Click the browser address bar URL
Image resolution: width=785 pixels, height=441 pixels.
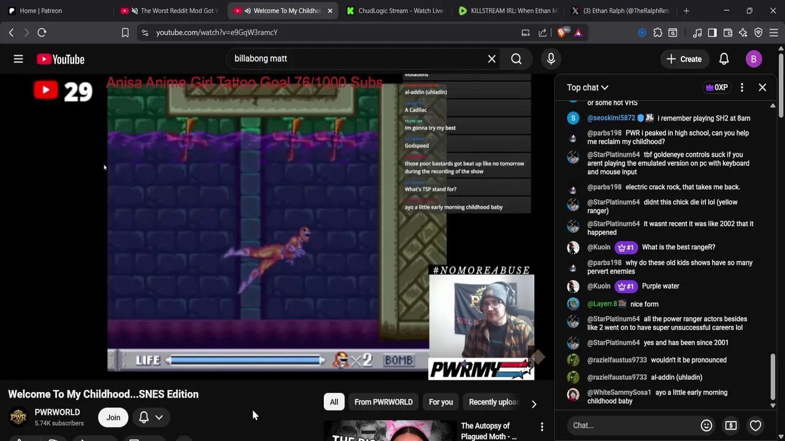click(x=216, y=32)
